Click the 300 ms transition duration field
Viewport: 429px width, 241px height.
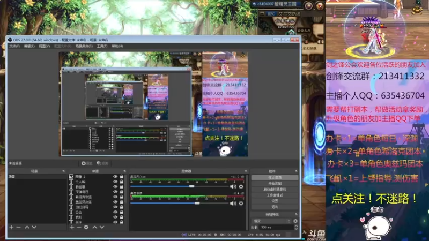pos(276,227)
